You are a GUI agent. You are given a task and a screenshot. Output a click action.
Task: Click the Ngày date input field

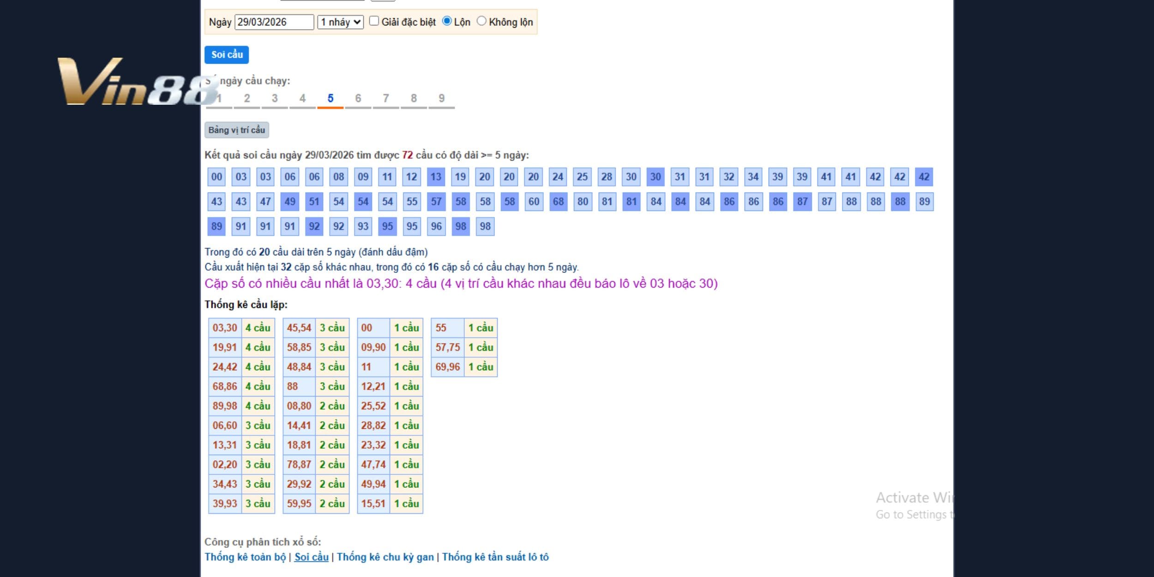[274, 22]
